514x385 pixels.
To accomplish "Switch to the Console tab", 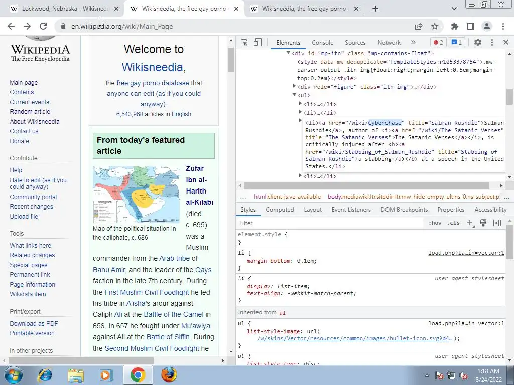I will (x=323, y=43).
